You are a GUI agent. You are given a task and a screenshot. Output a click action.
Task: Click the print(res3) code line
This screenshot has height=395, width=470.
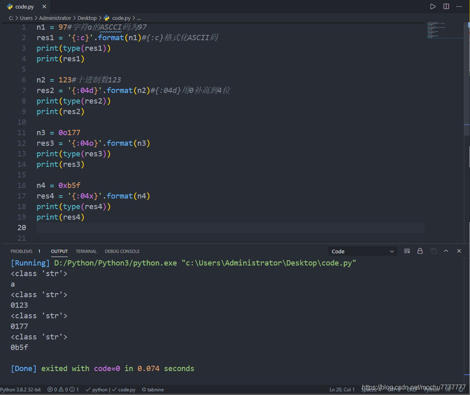(60, 164)
